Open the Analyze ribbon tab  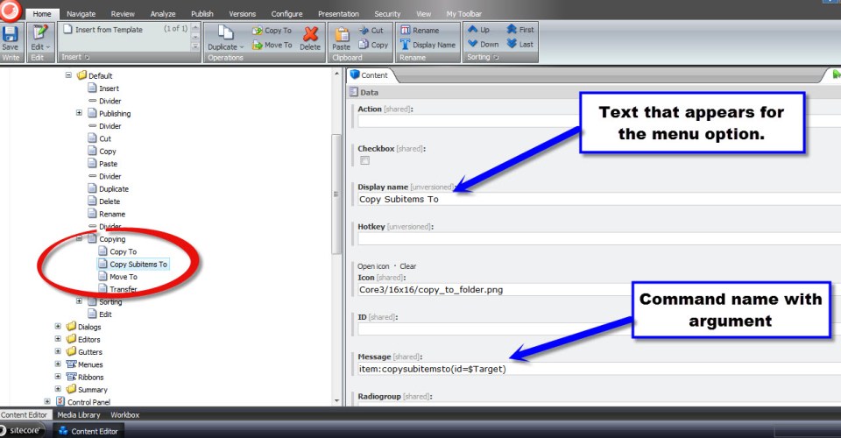point(163,14)
